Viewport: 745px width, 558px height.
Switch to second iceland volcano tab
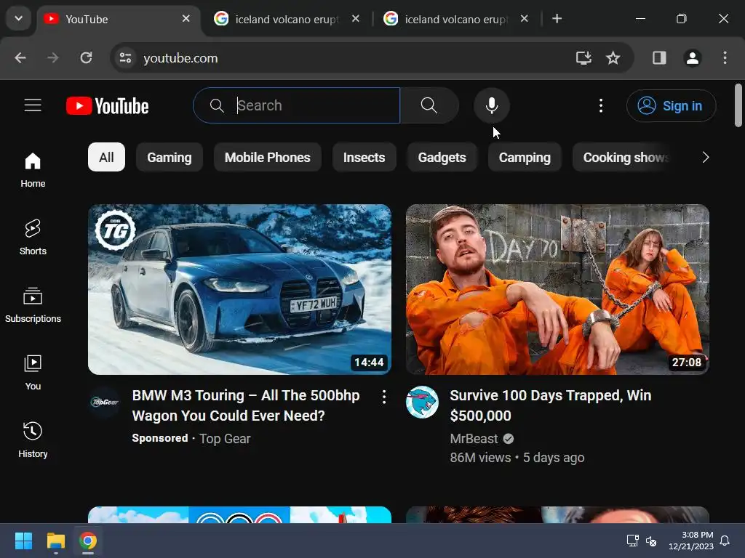pyautogui.click(x=456, y=19)
